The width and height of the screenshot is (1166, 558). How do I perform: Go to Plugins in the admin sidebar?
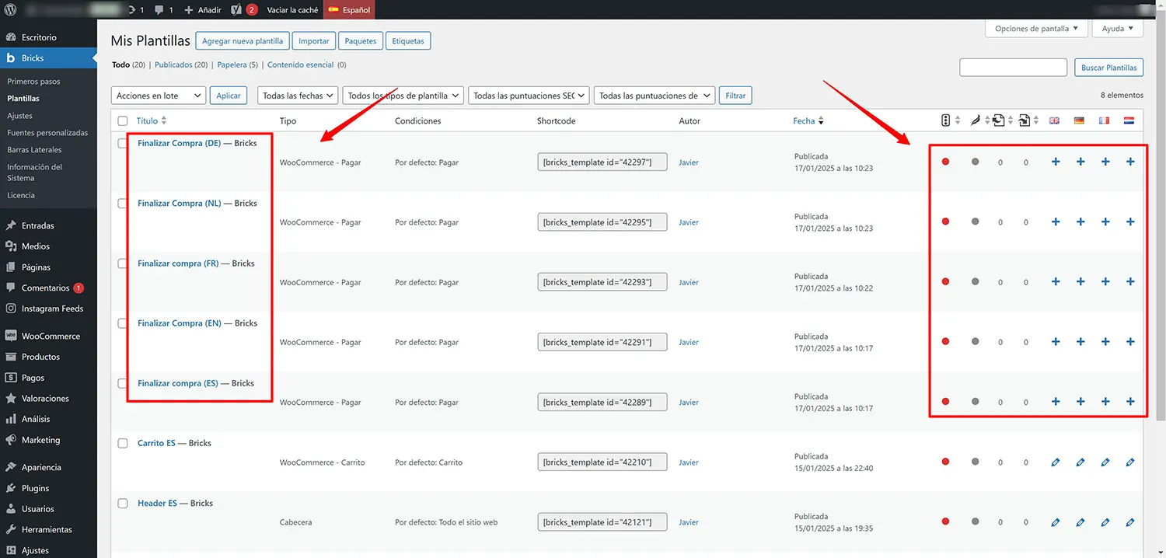(35, 488)
